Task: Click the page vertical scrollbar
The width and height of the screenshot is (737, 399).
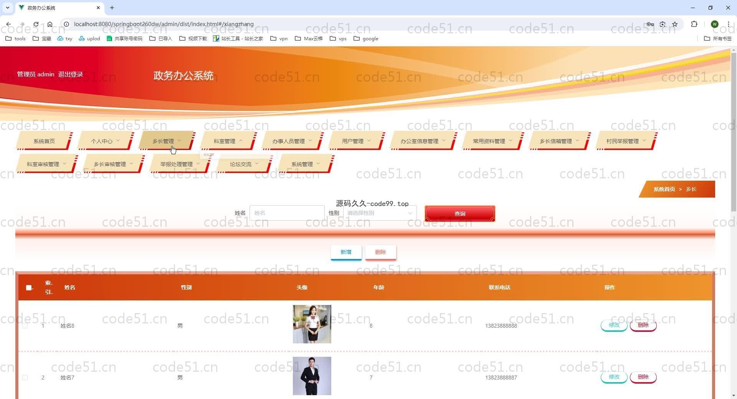Action: click(734, 132)
